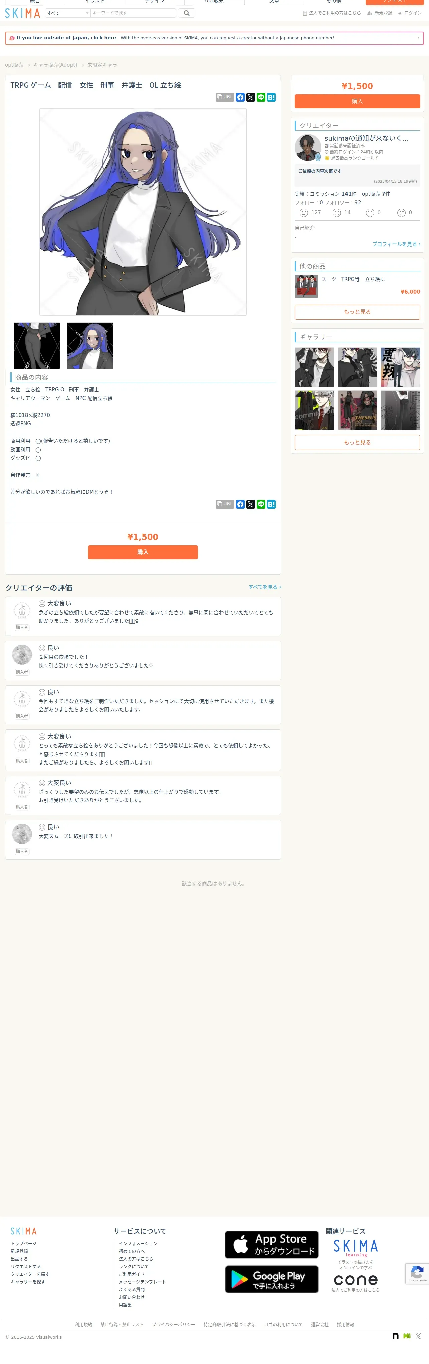
Task: Open the 悪殺 gallery image
Action: click(401, 367)
